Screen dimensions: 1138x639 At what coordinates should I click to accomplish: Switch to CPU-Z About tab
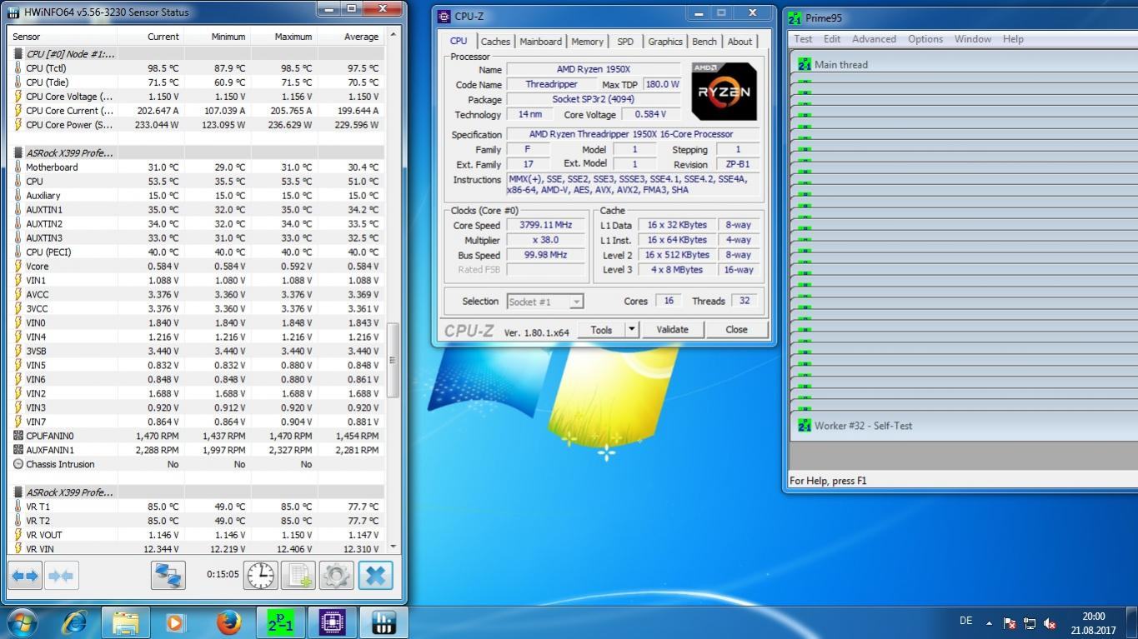click(x=739, y=42)
